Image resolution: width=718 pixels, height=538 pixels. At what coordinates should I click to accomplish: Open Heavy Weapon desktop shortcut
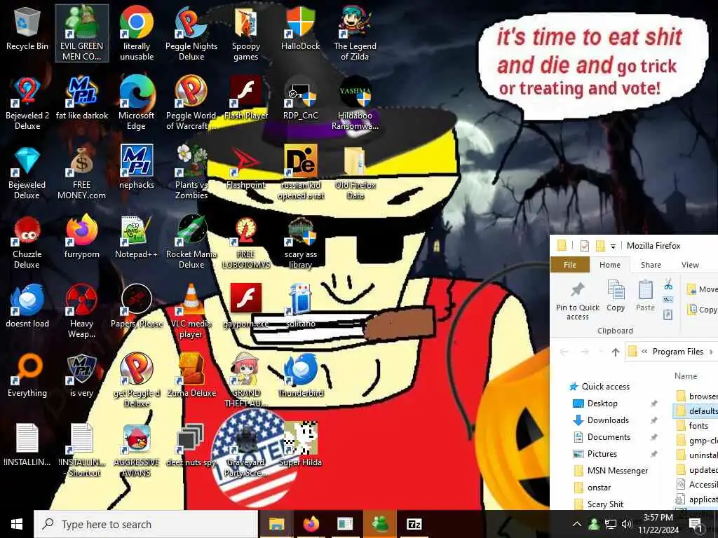(82, 312)
